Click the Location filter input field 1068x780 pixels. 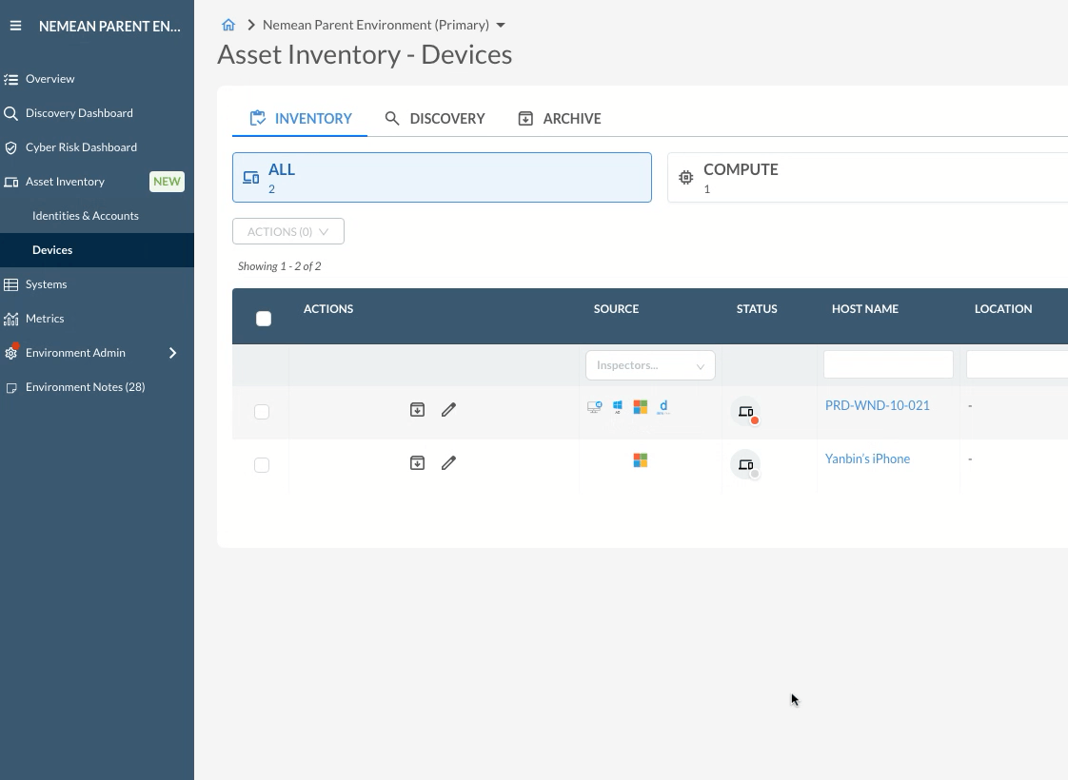coord(1017,365)
